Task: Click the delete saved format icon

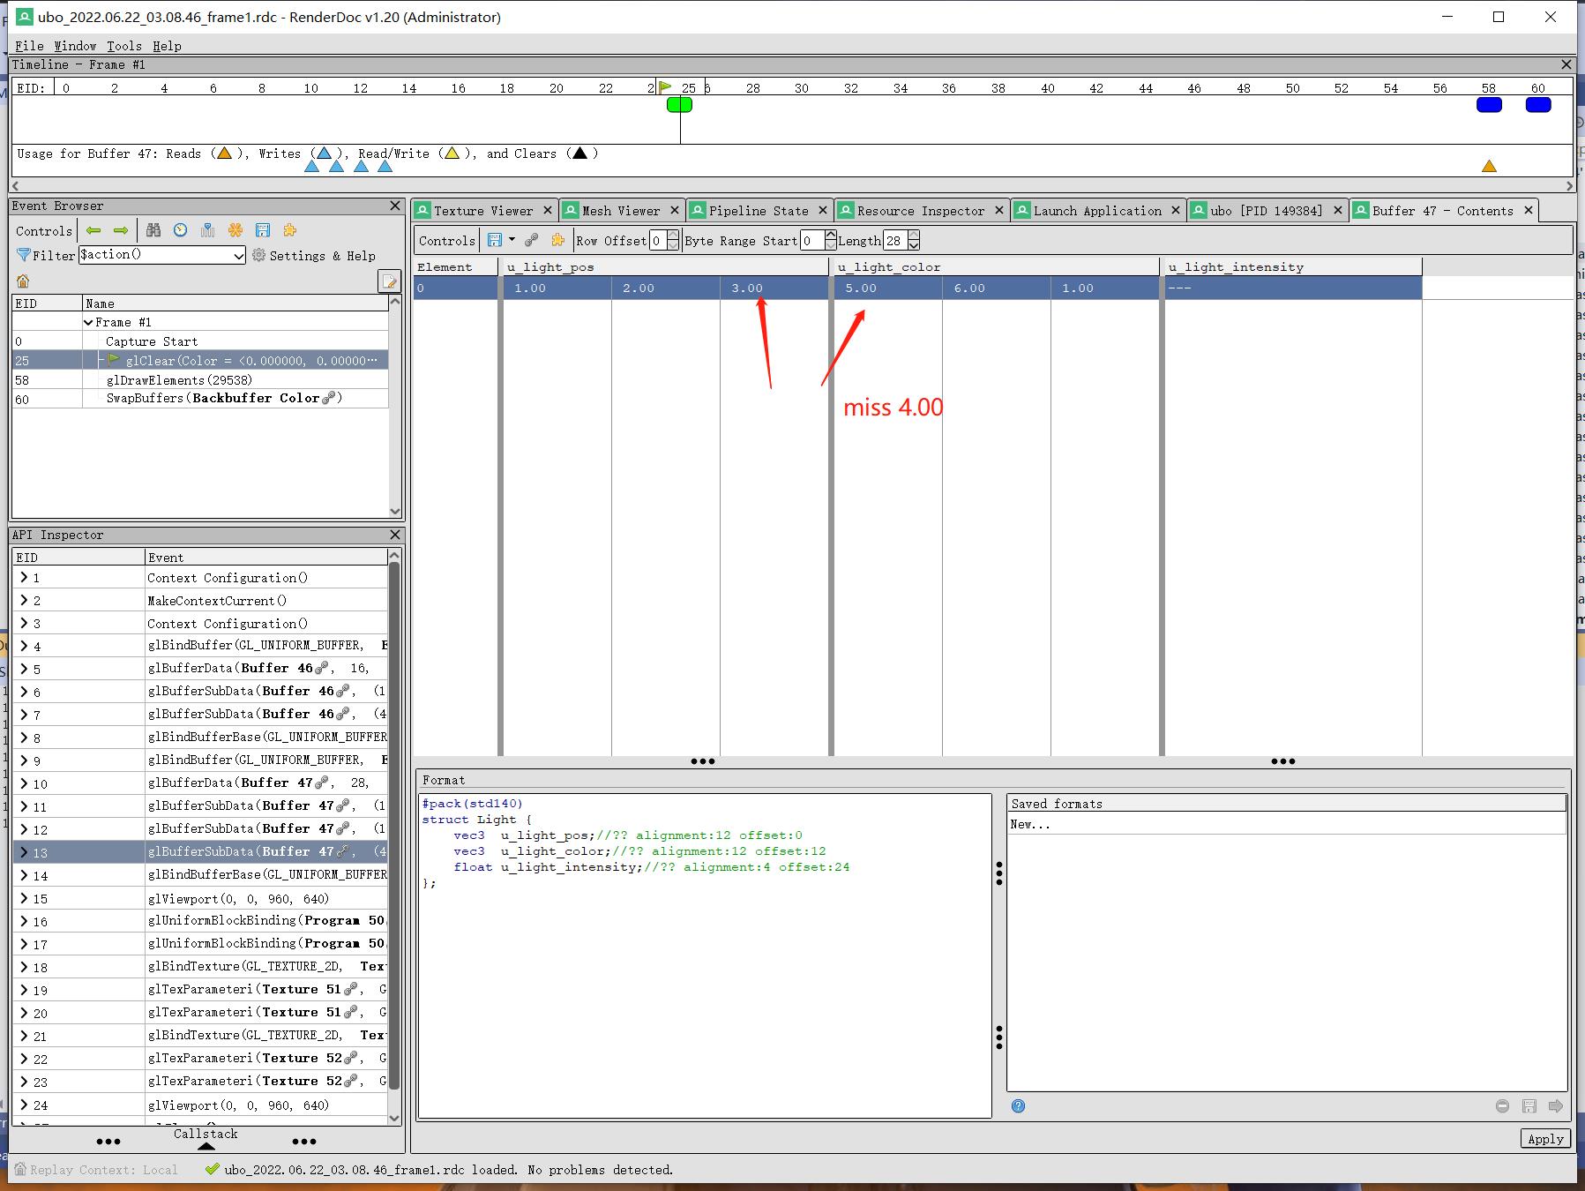Action: (1502, 1105)
